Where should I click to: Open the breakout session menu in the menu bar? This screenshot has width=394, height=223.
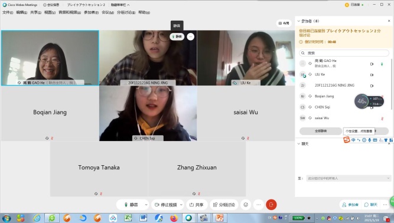tap(126, 12)
